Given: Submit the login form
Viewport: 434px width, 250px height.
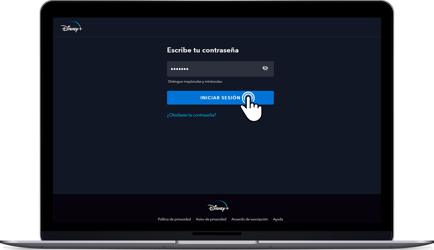Looking at the screenshot, I should [x=220, y=97].
